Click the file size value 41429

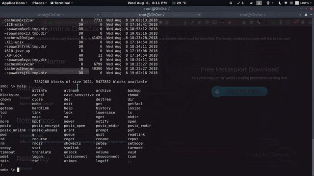pyautogui.click(x=97, y=38)
